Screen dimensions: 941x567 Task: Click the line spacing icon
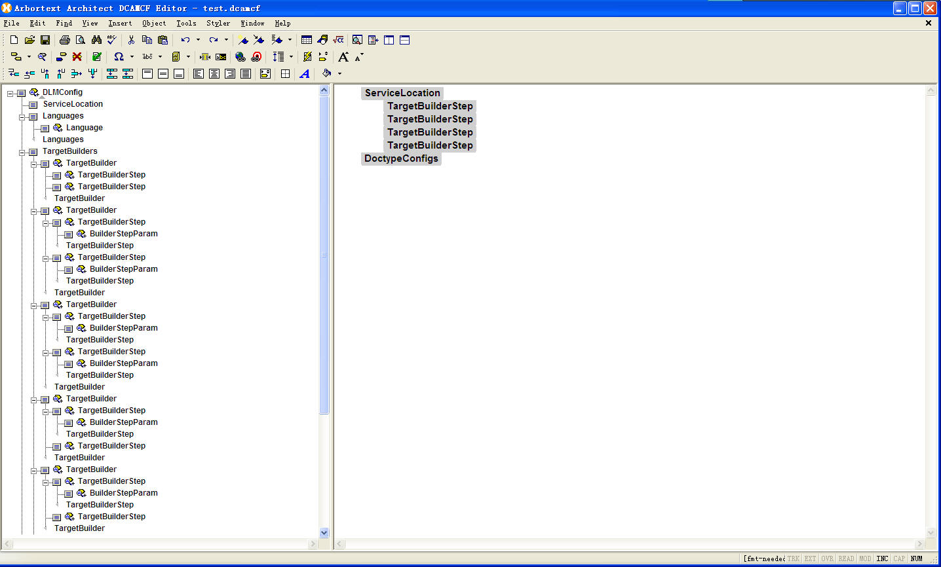[278, 57]
